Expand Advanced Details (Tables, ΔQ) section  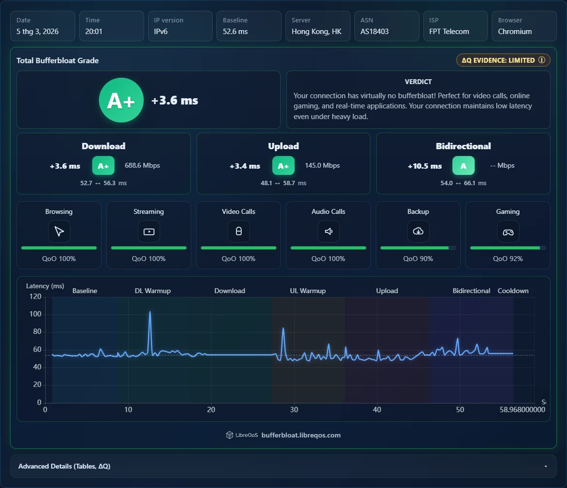[283, 466]
